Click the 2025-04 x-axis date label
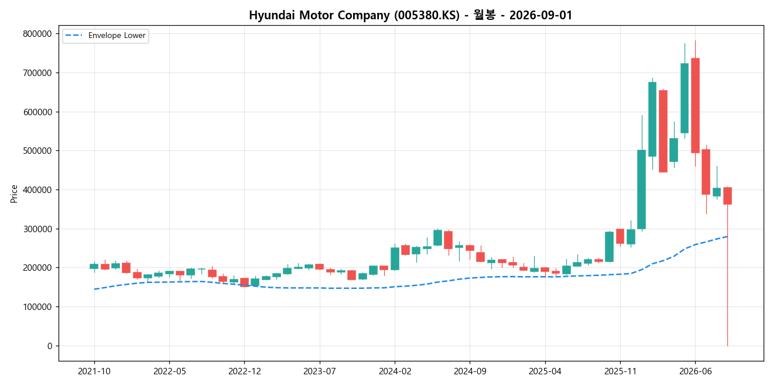Image resolution: width=773 pixels, height=386 pixels. click(545, 371)
